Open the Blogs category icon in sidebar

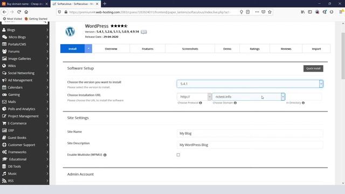point(4,30)
